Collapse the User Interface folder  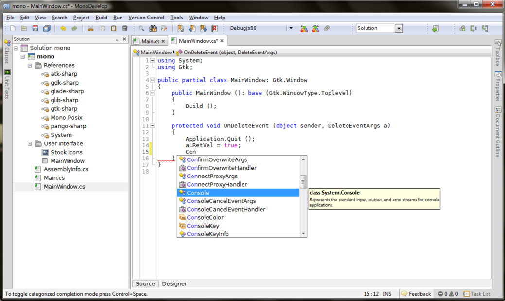tap(30, 144)
